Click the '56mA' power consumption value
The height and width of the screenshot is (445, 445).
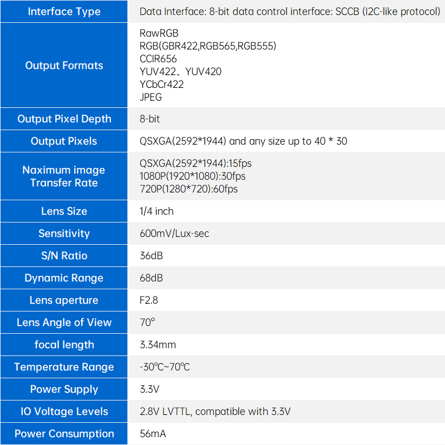tap(152, 434)
